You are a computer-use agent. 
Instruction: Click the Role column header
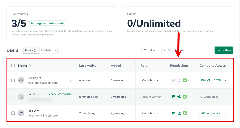144,66
